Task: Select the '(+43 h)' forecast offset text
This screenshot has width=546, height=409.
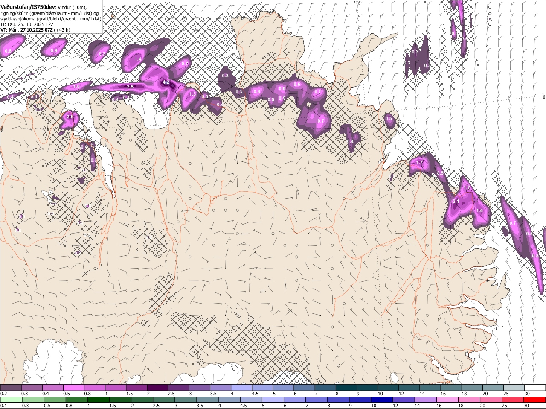Action: (x=62, y=30)
